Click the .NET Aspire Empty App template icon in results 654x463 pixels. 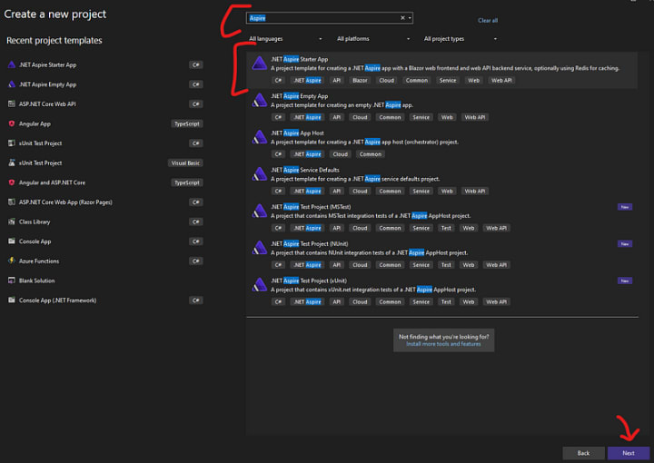click(260, 101)
